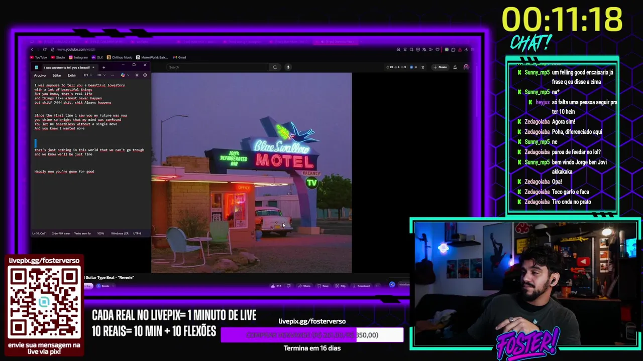
Task: Click Ln 16, Col 1 in Notepad status bar
Action: tap(39, 234)
